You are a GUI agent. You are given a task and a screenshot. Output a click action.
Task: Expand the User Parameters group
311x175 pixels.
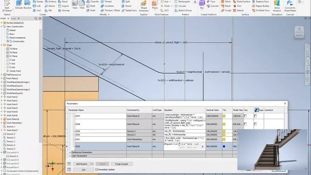click(x=70, y=156)
